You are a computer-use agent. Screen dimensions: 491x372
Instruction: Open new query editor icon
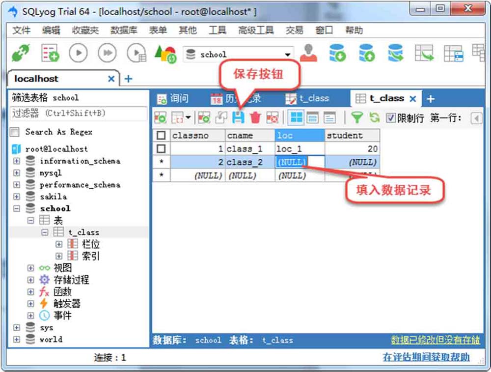50,53
